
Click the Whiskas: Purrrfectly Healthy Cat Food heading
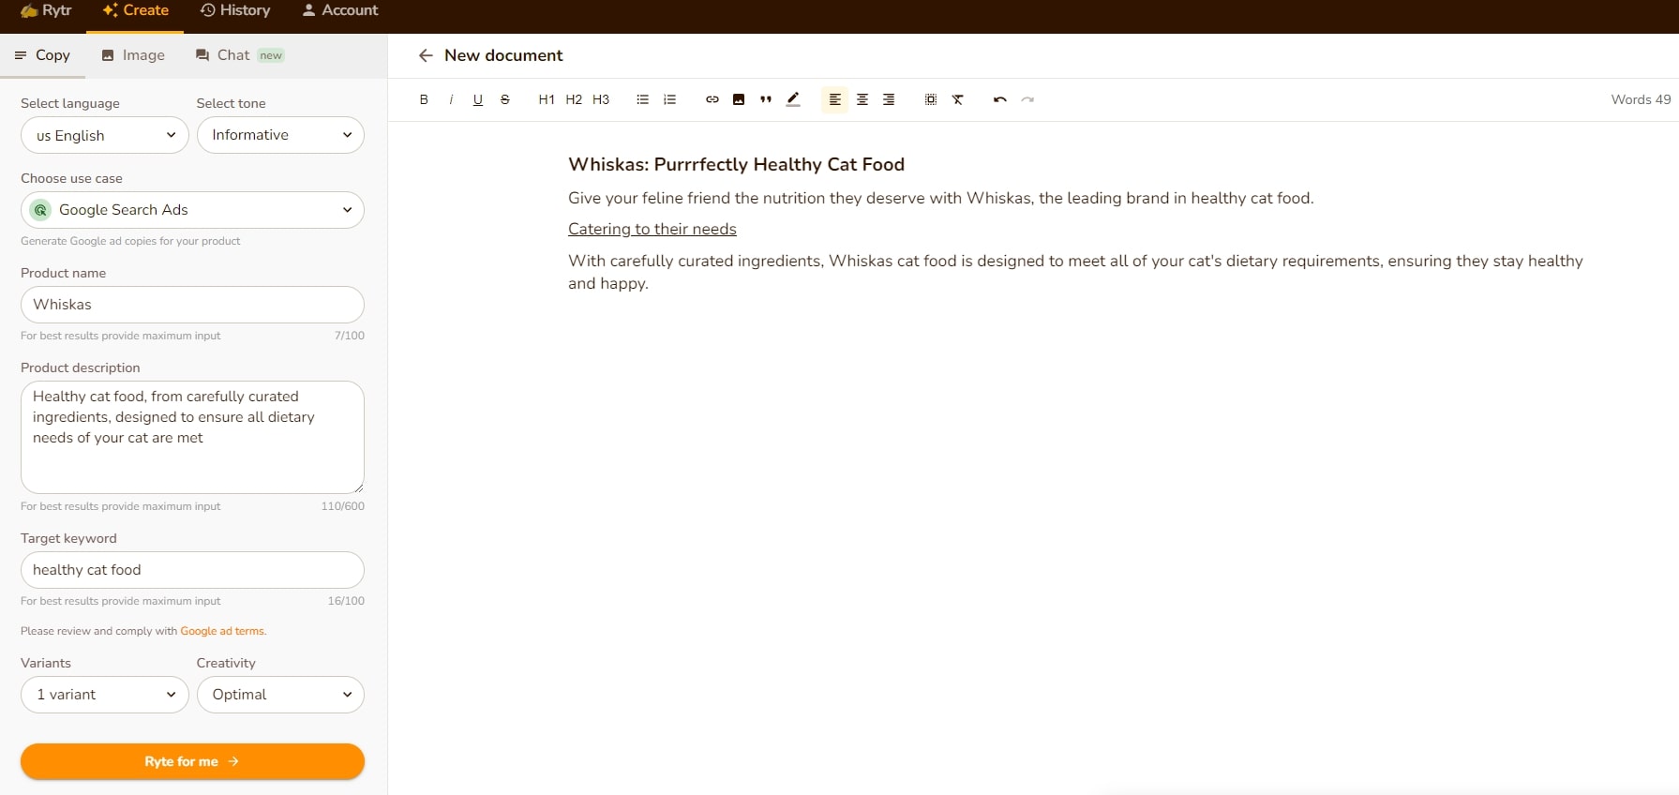tap(736, 164)
